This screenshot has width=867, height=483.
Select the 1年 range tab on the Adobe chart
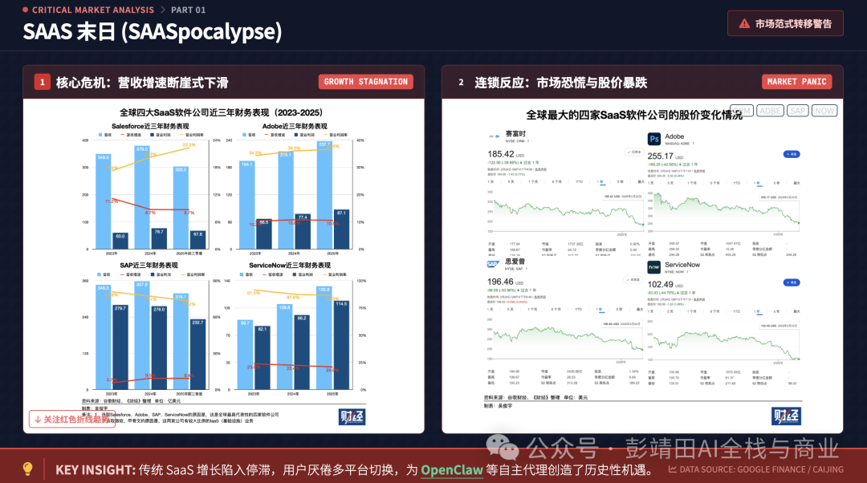tap(759, 182)
